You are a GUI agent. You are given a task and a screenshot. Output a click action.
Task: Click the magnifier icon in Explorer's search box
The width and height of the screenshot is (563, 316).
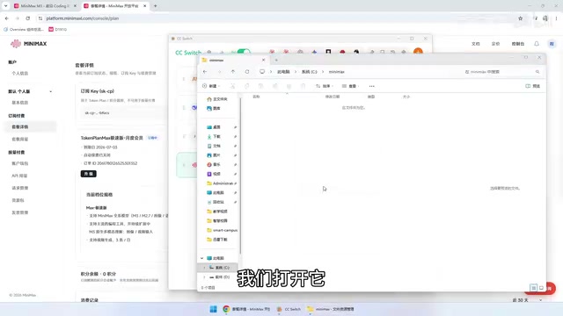tap(537, 72)
